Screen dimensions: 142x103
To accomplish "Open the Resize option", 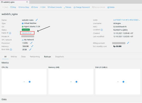I will click(x=67, y=7).
